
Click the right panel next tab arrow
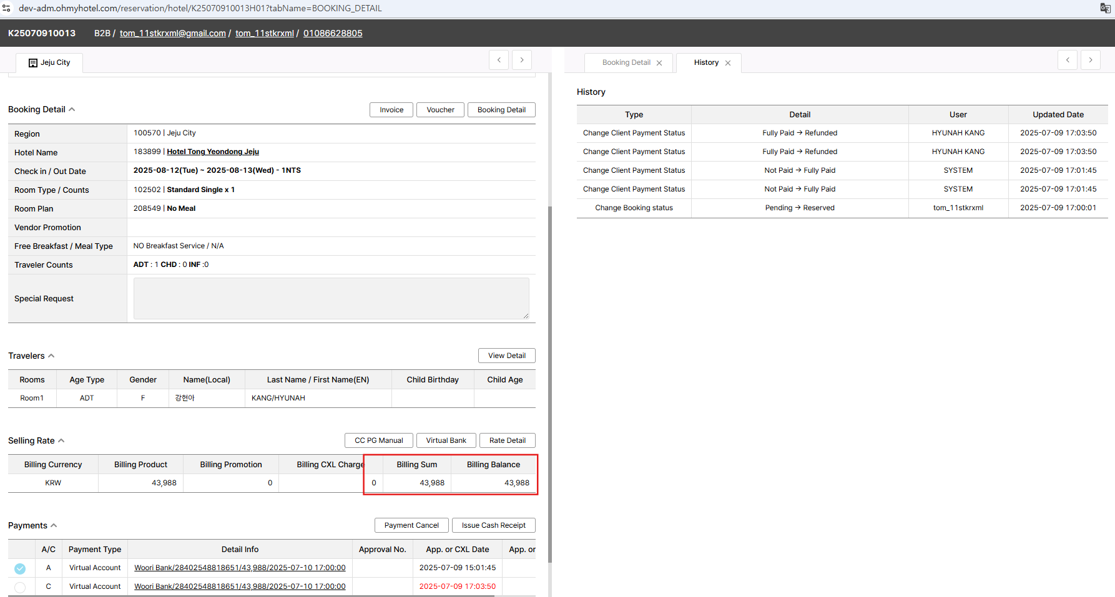click(x=1091, y=60)
